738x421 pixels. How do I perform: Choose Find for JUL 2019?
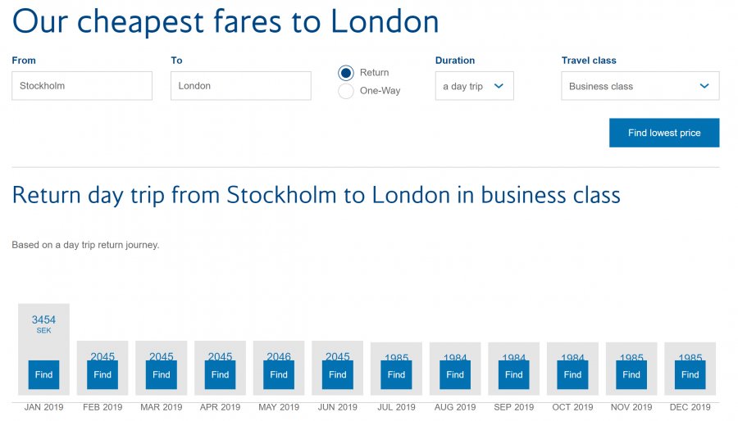pyautogui.click(x=397, y=374)
